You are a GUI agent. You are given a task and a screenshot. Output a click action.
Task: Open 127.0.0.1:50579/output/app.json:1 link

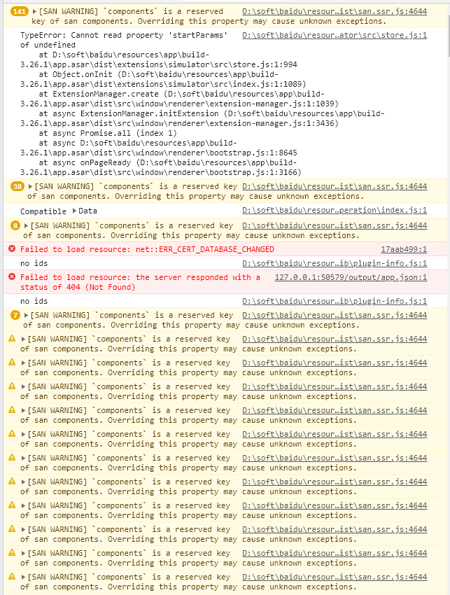tap(351, 277)
